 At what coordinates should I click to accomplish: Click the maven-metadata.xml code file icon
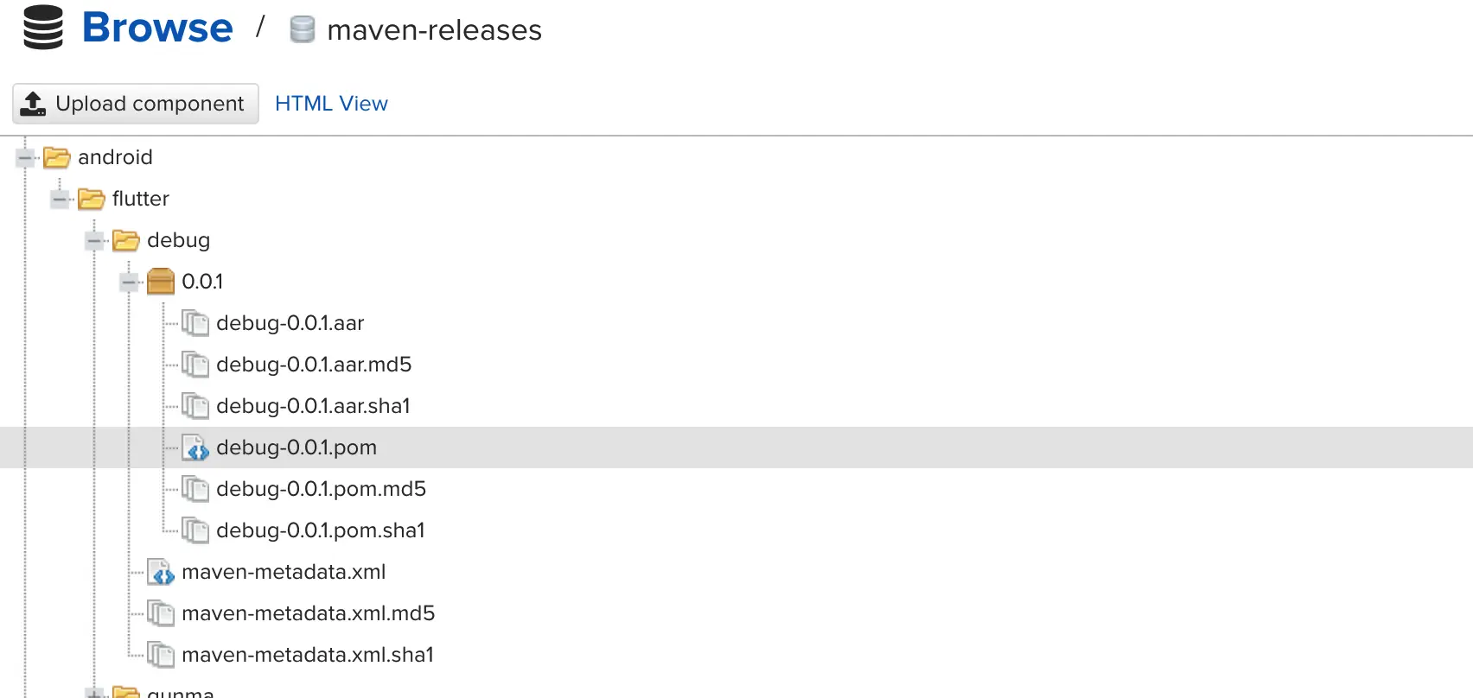(x=161, y=572)
